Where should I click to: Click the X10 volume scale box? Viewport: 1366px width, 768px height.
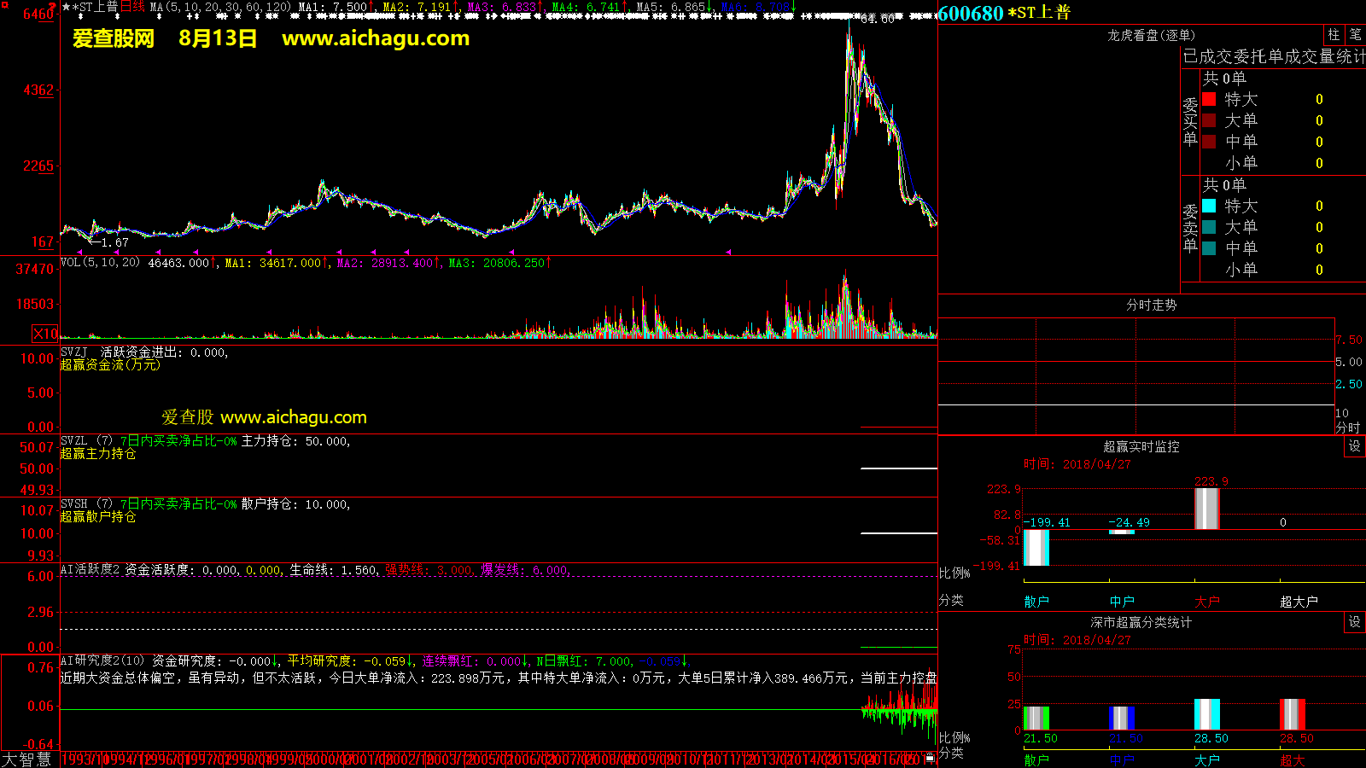tap(45, 334)
